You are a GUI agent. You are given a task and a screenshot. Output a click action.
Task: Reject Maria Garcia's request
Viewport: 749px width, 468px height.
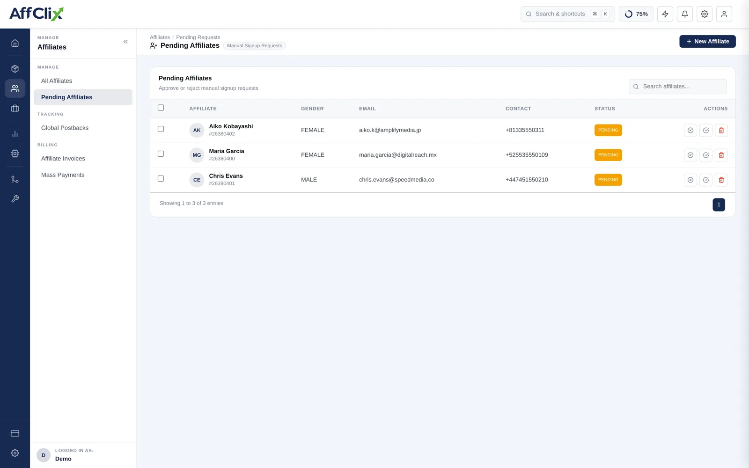(690, 155)
